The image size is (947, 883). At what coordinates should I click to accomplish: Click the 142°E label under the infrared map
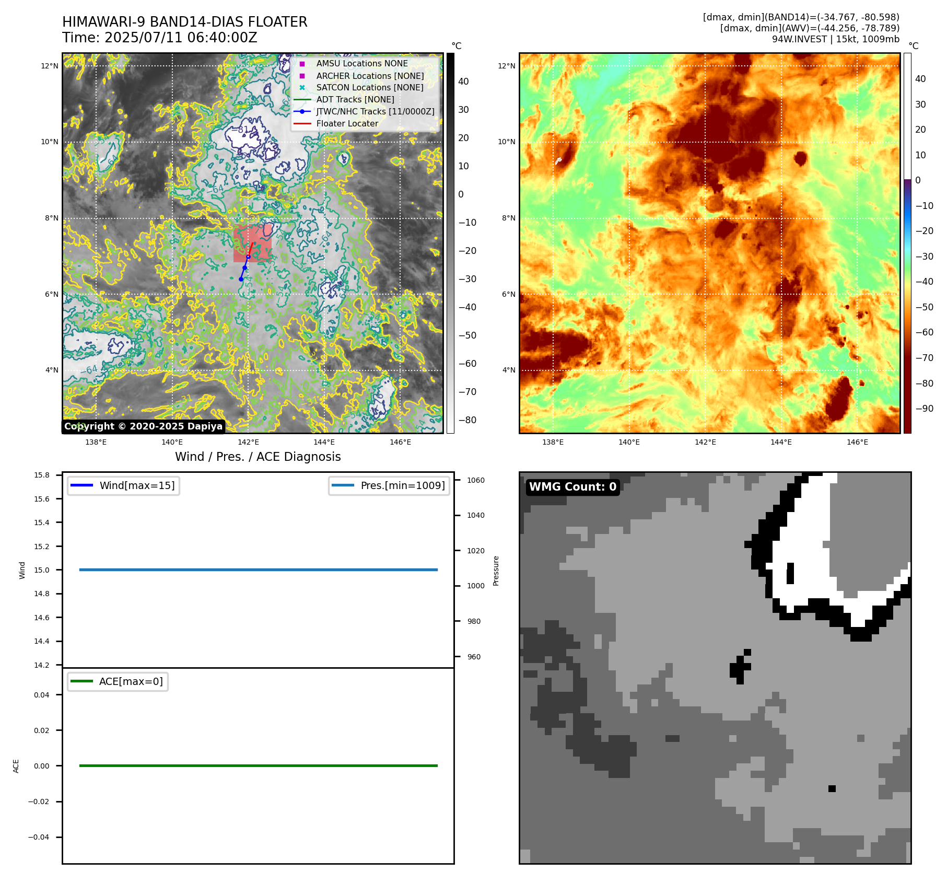click(x=248, y=442)
